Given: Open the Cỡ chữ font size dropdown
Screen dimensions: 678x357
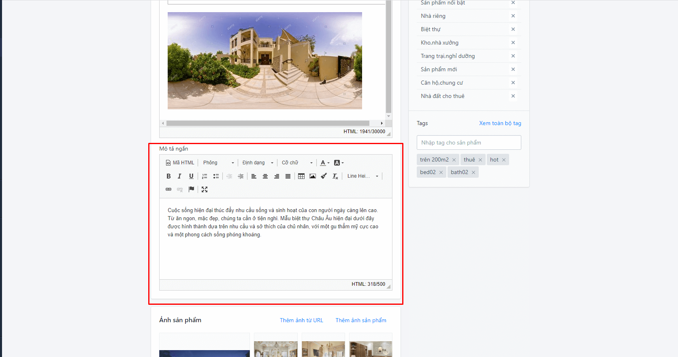Looking at the screenshot, I should (x=297, y=163).
